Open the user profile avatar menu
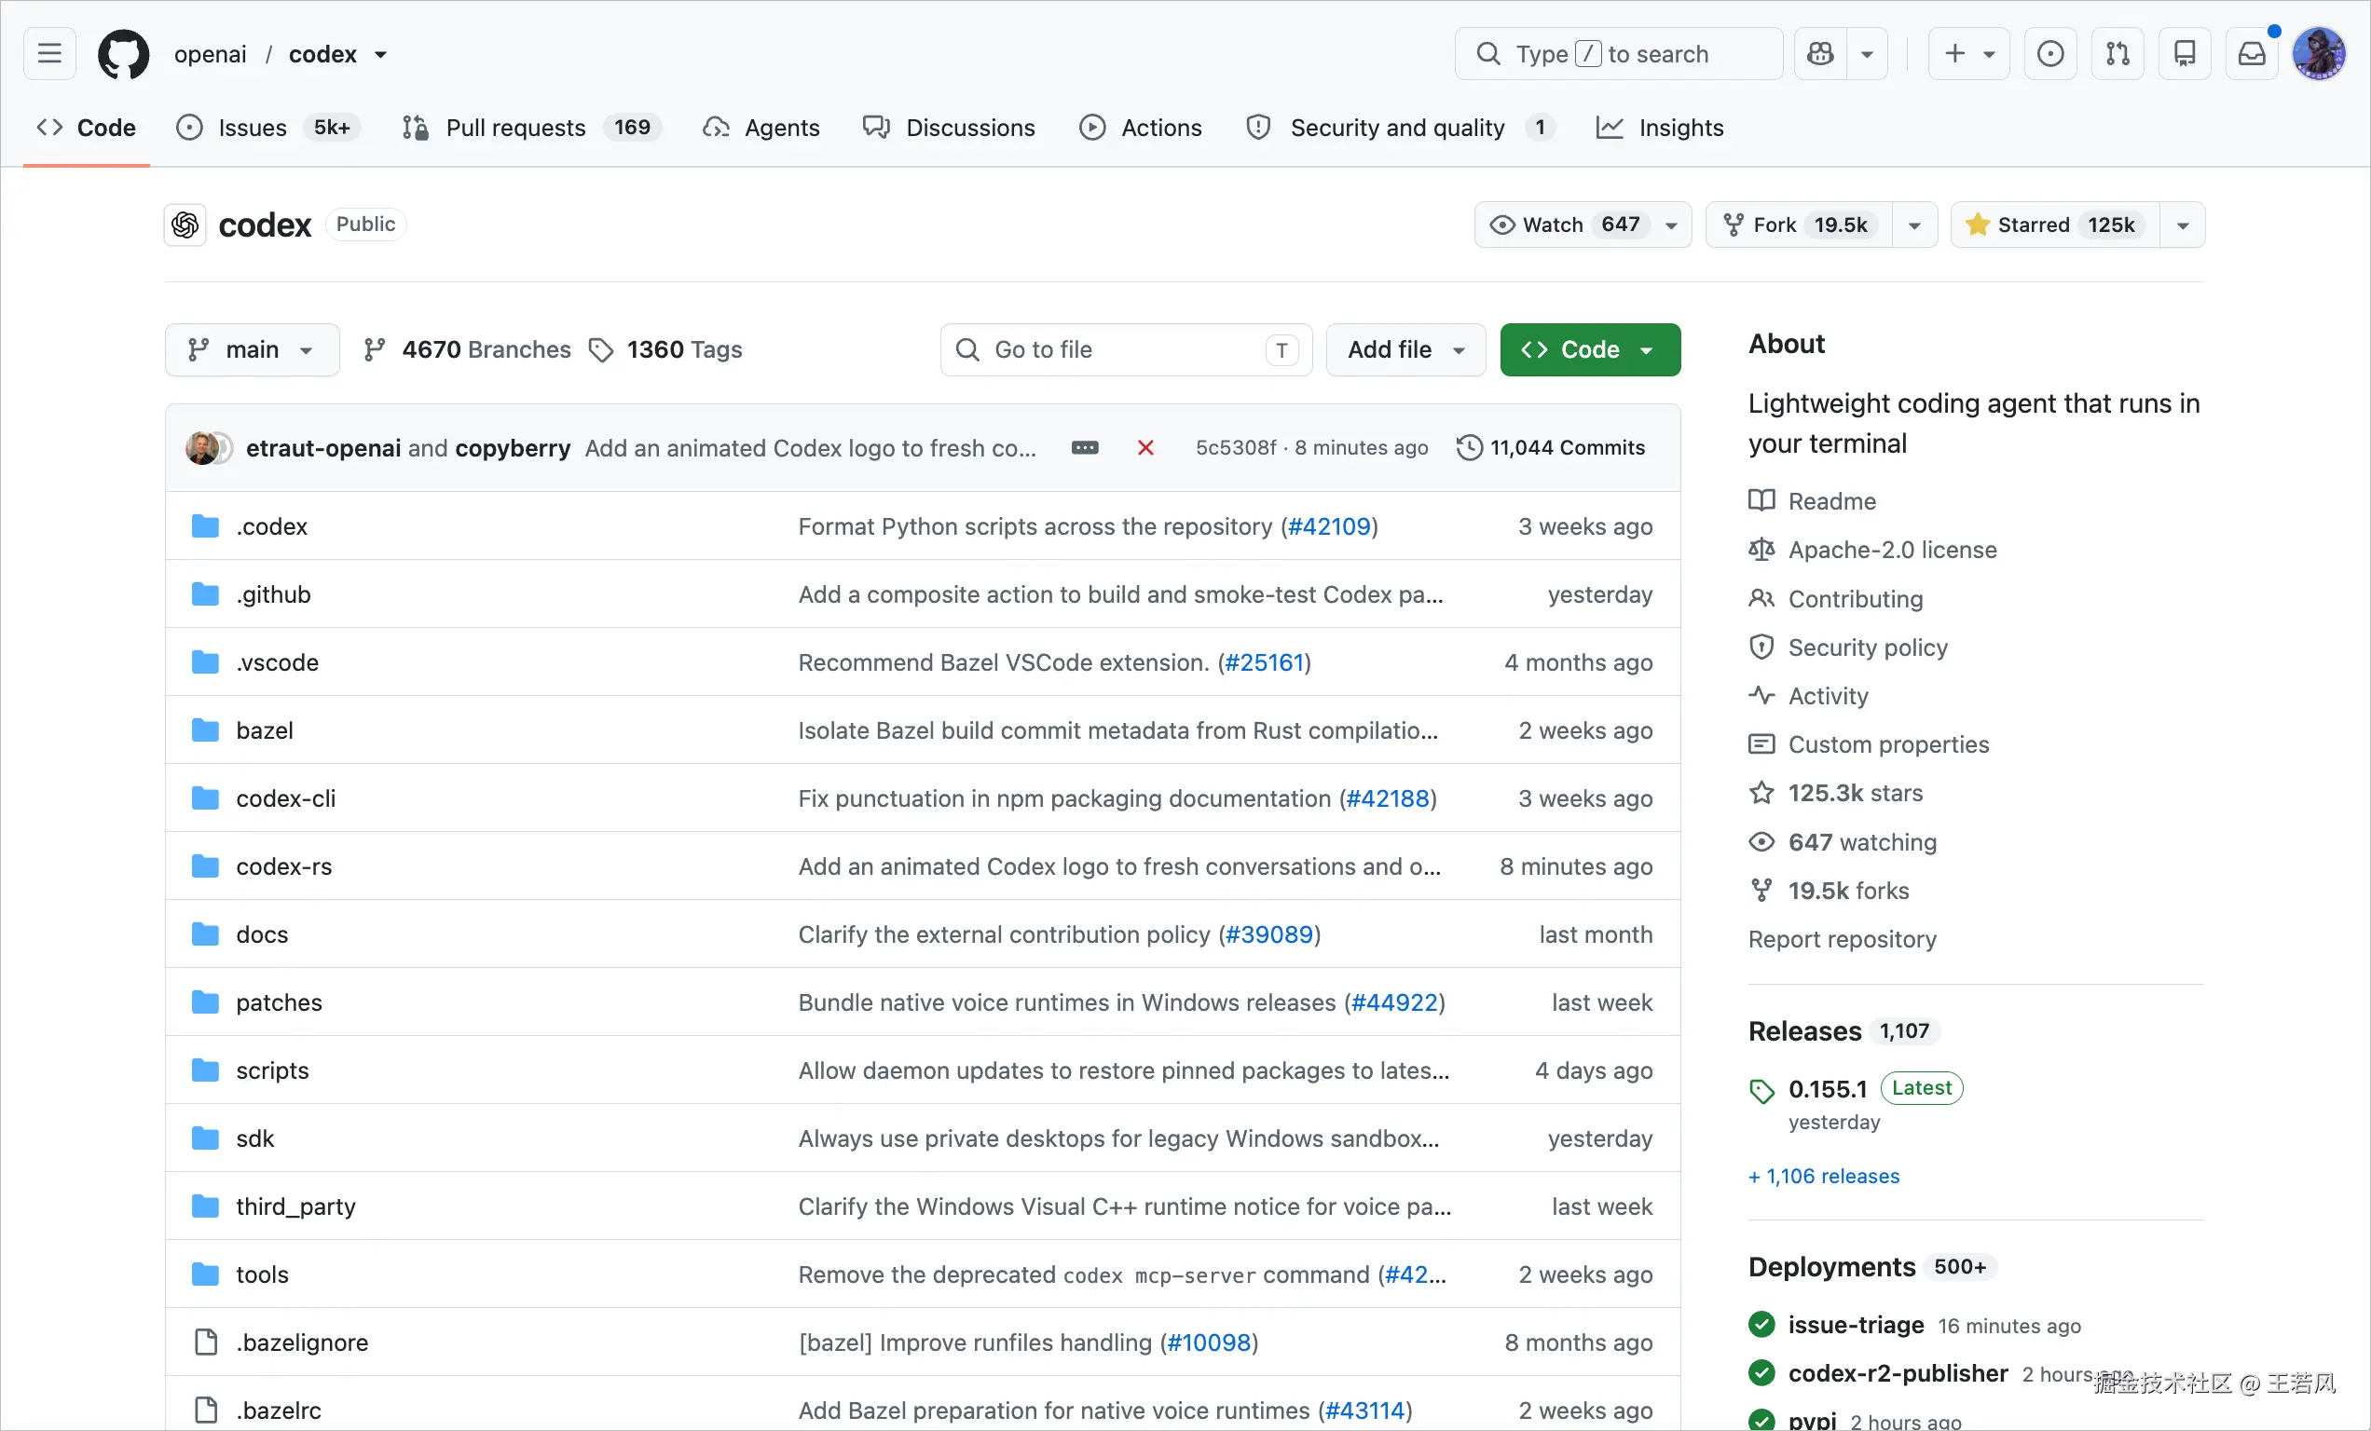Screen dimensions: 2371x1431 pyautogui.click(x=2319, y=54)
